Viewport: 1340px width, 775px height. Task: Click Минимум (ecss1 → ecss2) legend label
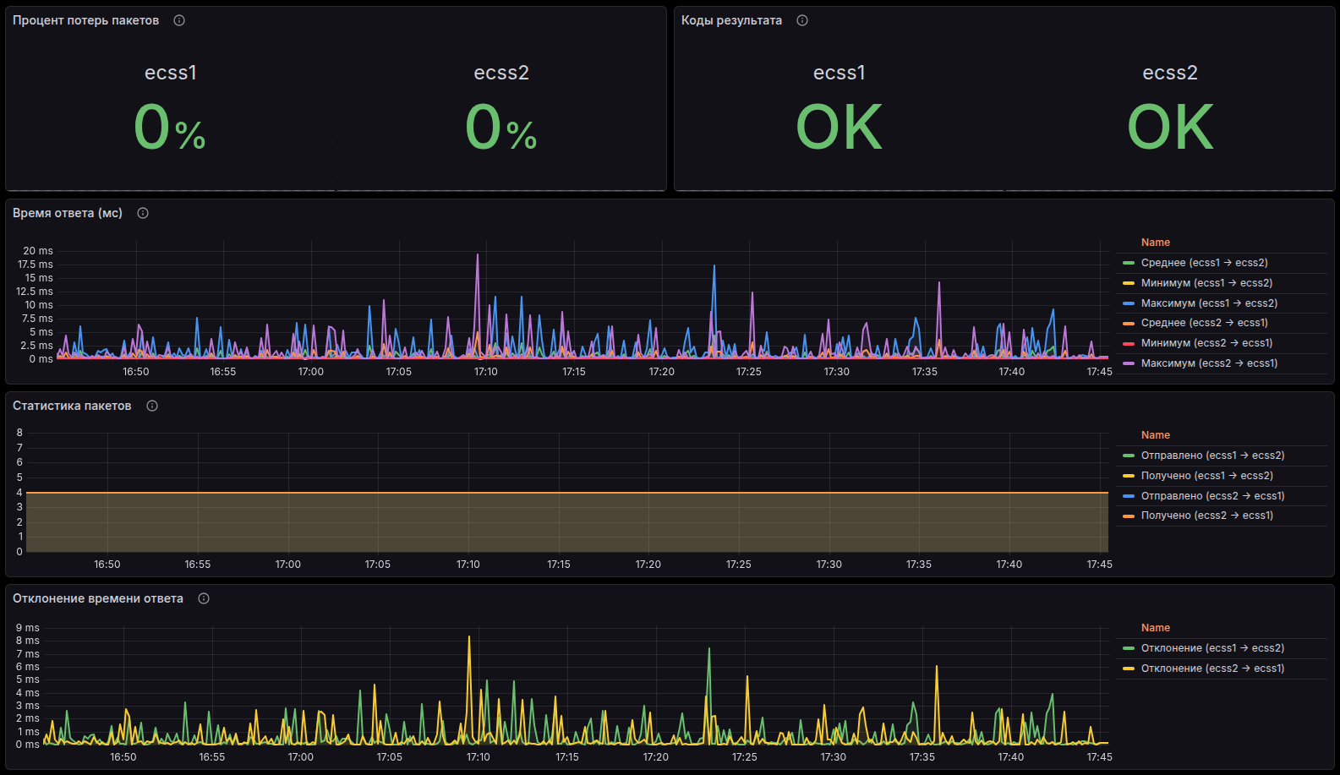point(1206,283)
